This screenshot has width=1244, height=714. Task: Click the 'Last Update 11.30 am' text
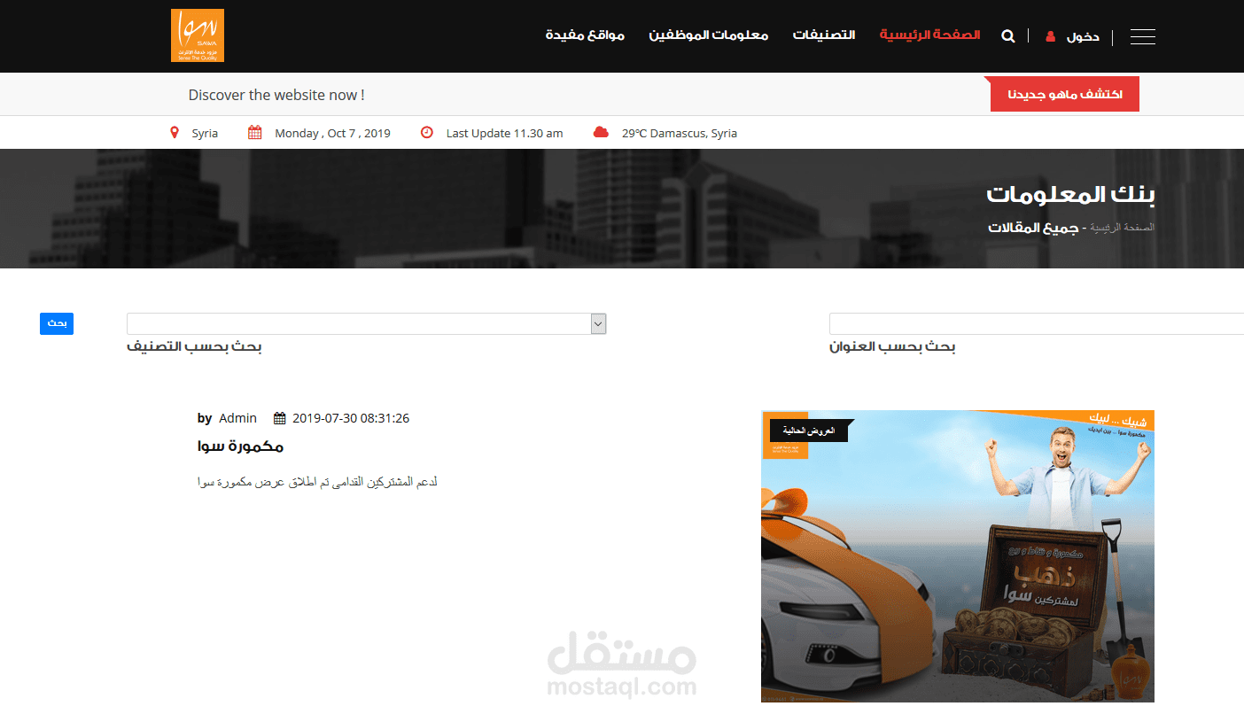click(x=505, y=133)
